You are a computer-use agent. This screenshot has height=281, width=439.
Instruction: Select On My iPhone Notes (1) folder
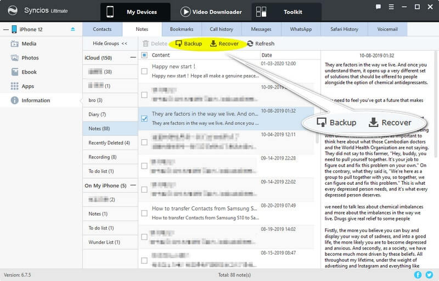tap(110, 214)
